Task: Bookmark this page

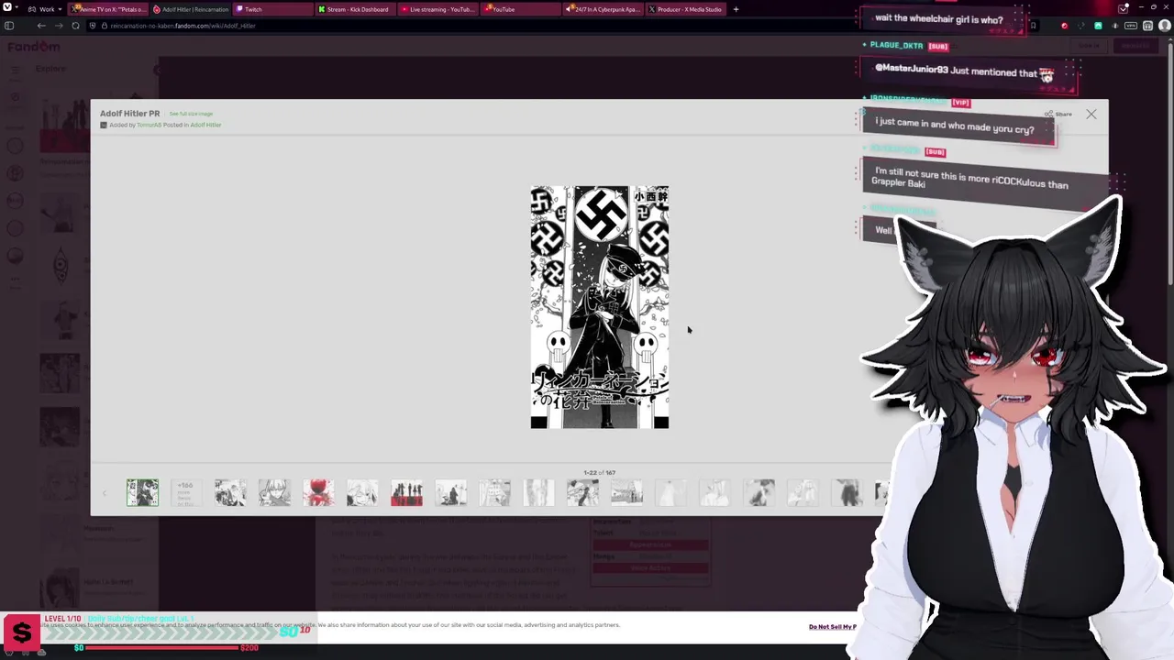Action: 1033,26
